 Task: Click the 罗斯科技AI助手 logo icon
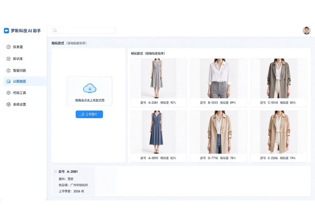[x=7, y=30]
